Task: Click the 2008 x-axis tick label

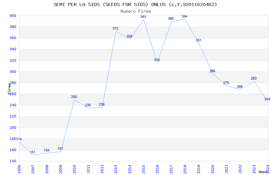Action: tap(47, 169)
